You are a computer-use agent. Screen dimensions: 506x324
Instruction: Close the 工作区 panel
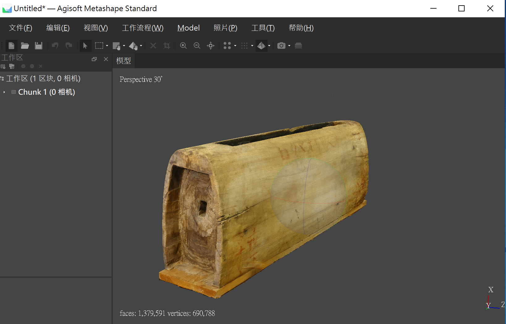click(x=106, y=59)
